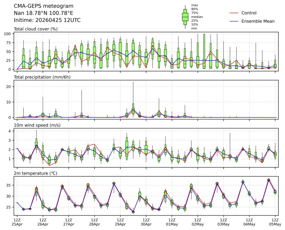The height and width of the screenshot is (230, 285).
Task: Click the 'median' label in box-plot legend
Action: [x=197, y=17]
